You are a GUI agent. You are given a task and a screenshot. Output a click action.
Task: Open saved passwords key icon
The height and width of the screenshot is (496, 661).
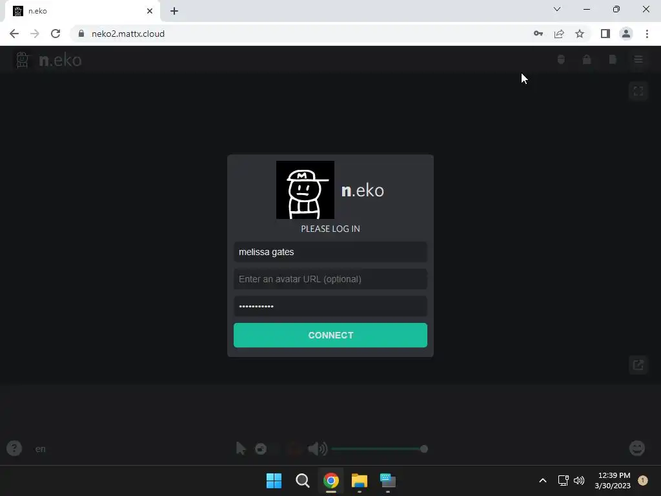538,34
